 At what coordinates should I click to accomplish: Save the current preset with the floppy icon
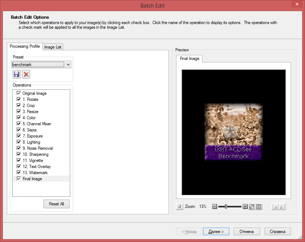click(17, 74)
